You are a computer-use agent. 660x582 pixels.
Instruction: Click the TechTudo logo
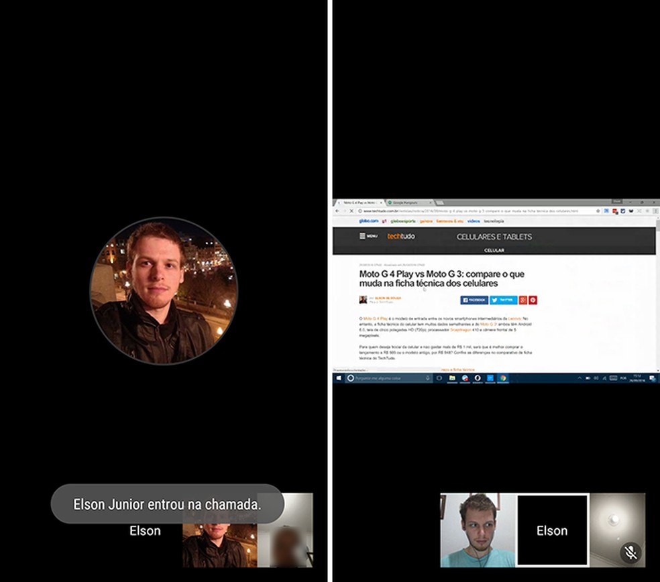(x=401, y=237)
